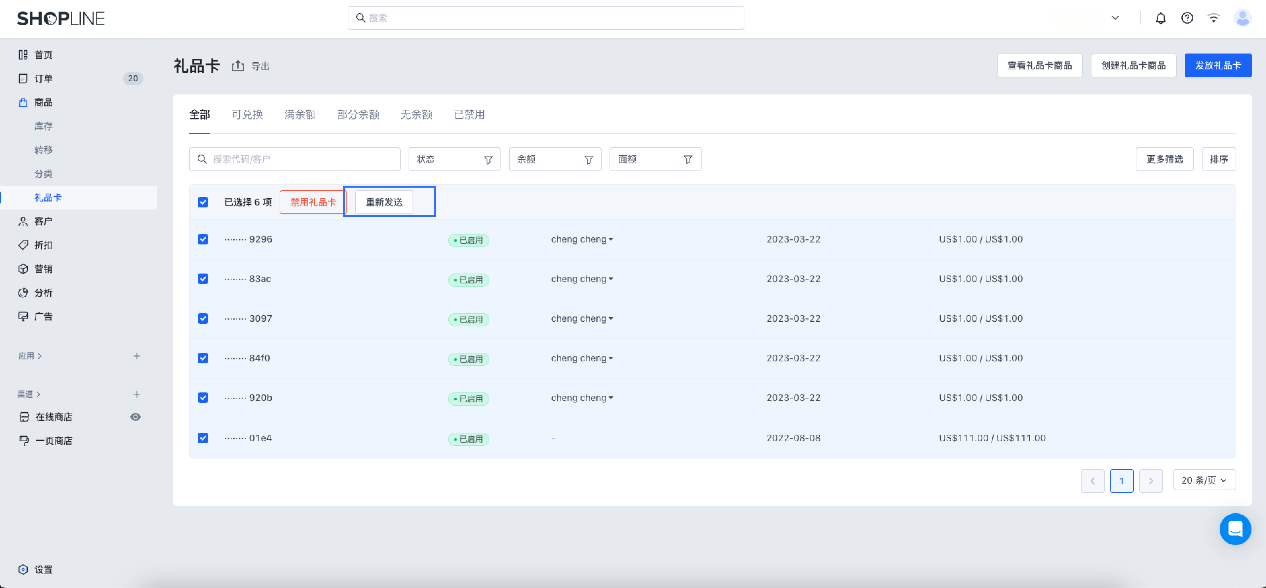Check the wifi status icon in header

point(1213,18)
